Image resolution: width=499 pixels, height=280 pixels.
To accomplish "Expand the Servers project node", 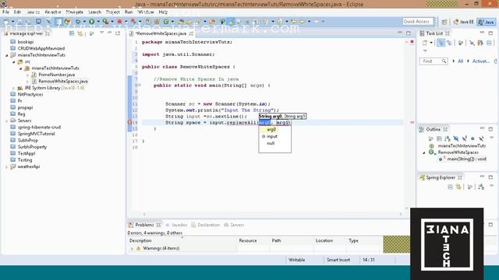I will click(7, 121).
